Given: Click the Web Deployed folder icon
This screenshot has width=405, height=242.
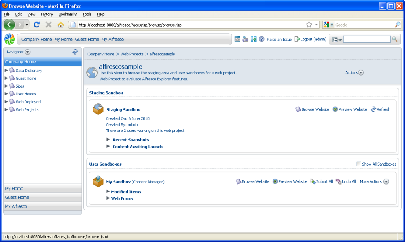Looking at the screenshot, I should pyautogui.click(x=12, y=102).
